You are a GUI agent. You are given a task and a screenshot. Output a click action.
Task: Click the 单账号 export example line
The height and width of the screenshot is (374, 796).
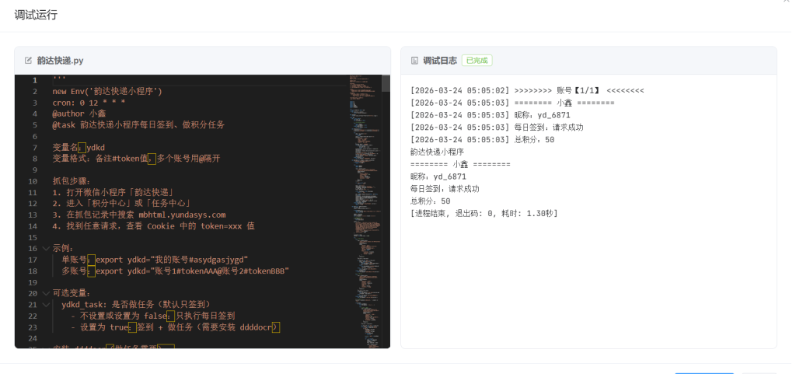click(x=155, y=260)
